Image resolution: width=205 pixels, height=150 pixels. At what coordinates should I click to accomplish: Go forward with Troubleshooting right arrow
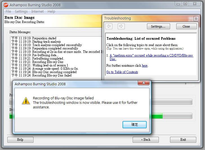point(121,26)
